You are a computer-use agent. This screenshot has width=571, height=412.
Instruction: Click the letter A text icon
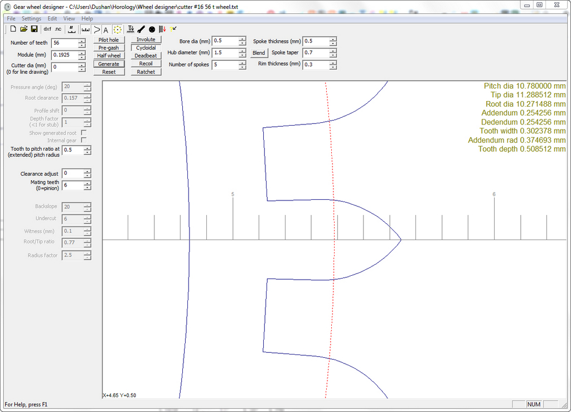(106, 30)
